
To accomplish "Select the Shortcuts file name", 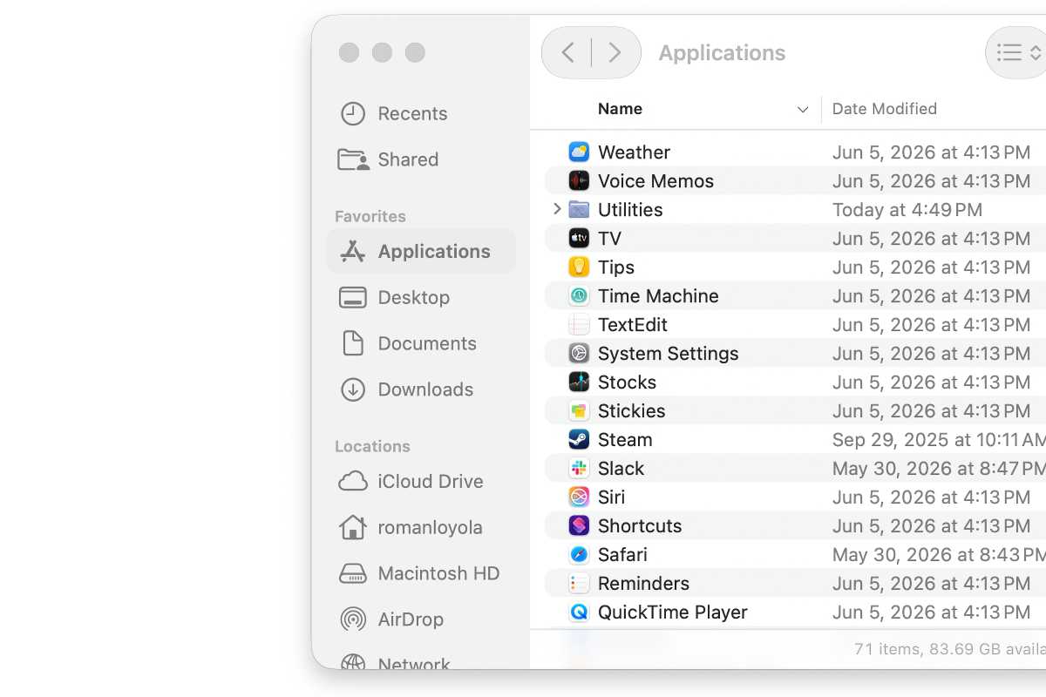I will tap(640, 526).
